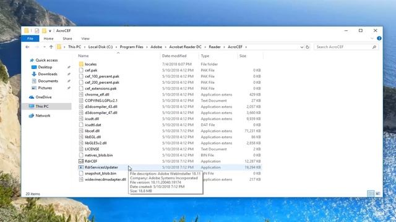Viewport: 396px width, 222px height.
Task: Select the chrome_elf.dll file icon
Action: pyautogui.click(x=81, y=94)
